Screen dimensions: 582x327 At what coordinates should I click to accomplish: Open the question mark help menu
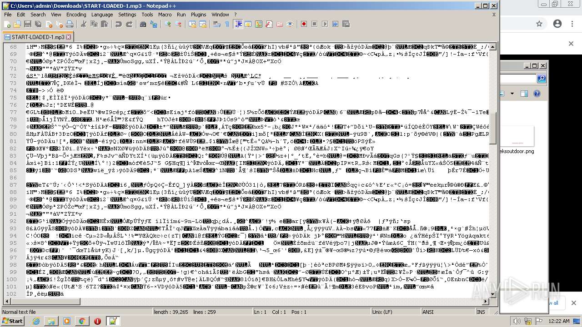[x=235, y=15]
